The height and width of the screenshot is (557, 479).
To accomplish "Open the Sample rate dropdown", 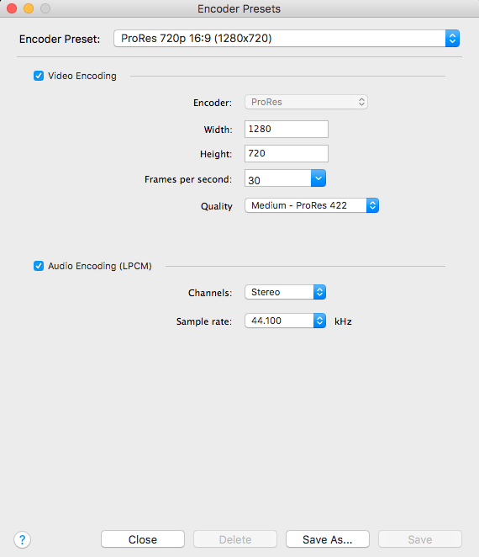I will point(285,321).
